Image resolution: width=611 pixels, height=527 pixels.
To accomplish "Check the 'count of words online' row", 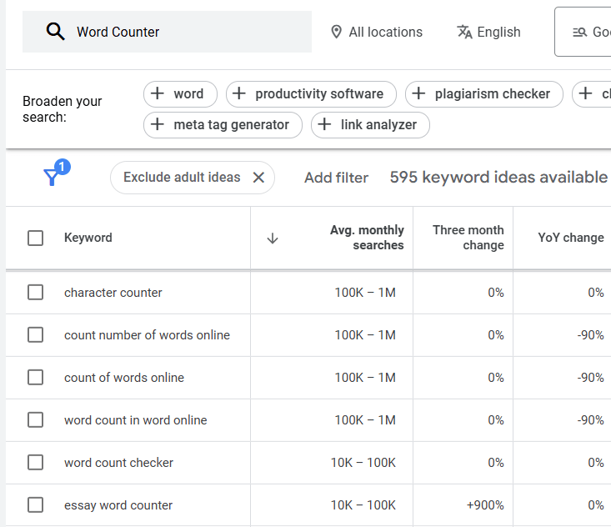I will click(36, 377).
